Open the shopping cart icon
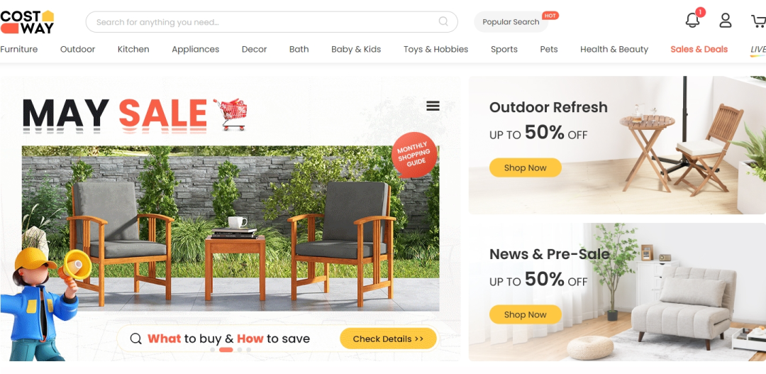Screen dimensions: 766x374 [x=758, y=21]
